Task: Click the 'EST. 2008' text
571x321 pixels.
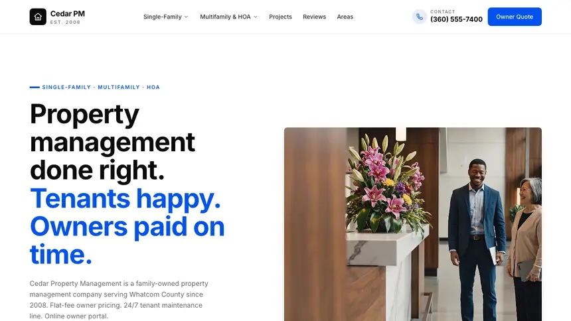Action: click(x=65, y=22)
